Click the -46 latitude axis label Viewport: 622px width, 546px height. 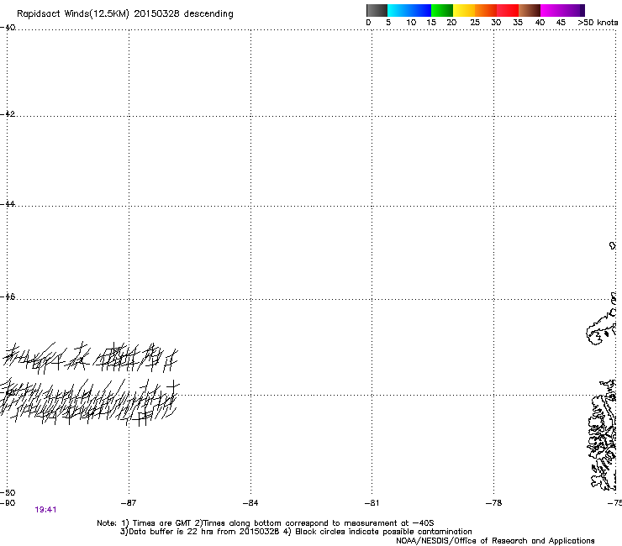tap(8, 297)
